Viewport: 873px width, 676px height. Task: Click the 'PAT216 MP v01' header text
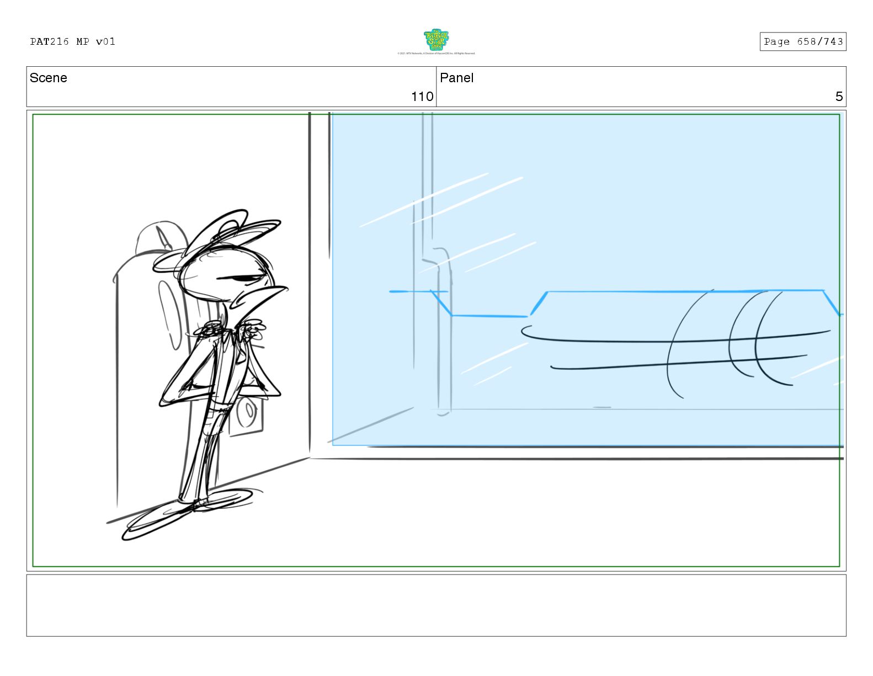tap(73, 41)
